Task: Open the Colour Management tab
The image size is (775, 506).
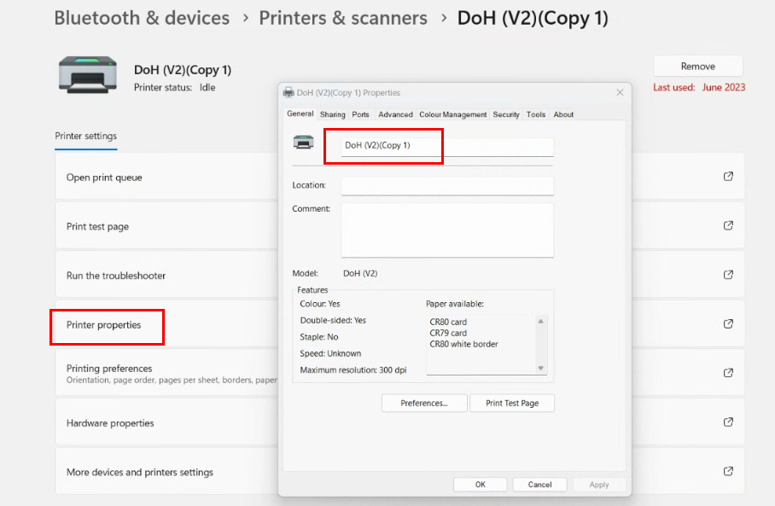Action: click(x=452, y=114)
